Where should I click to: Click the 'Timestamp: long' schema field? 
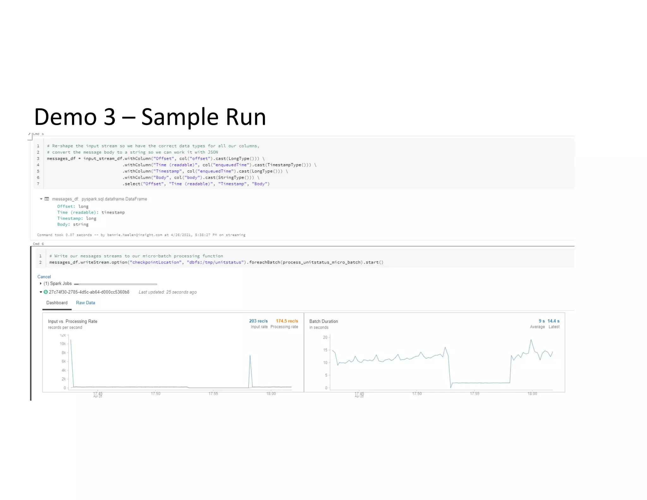(x=77, y=218)
